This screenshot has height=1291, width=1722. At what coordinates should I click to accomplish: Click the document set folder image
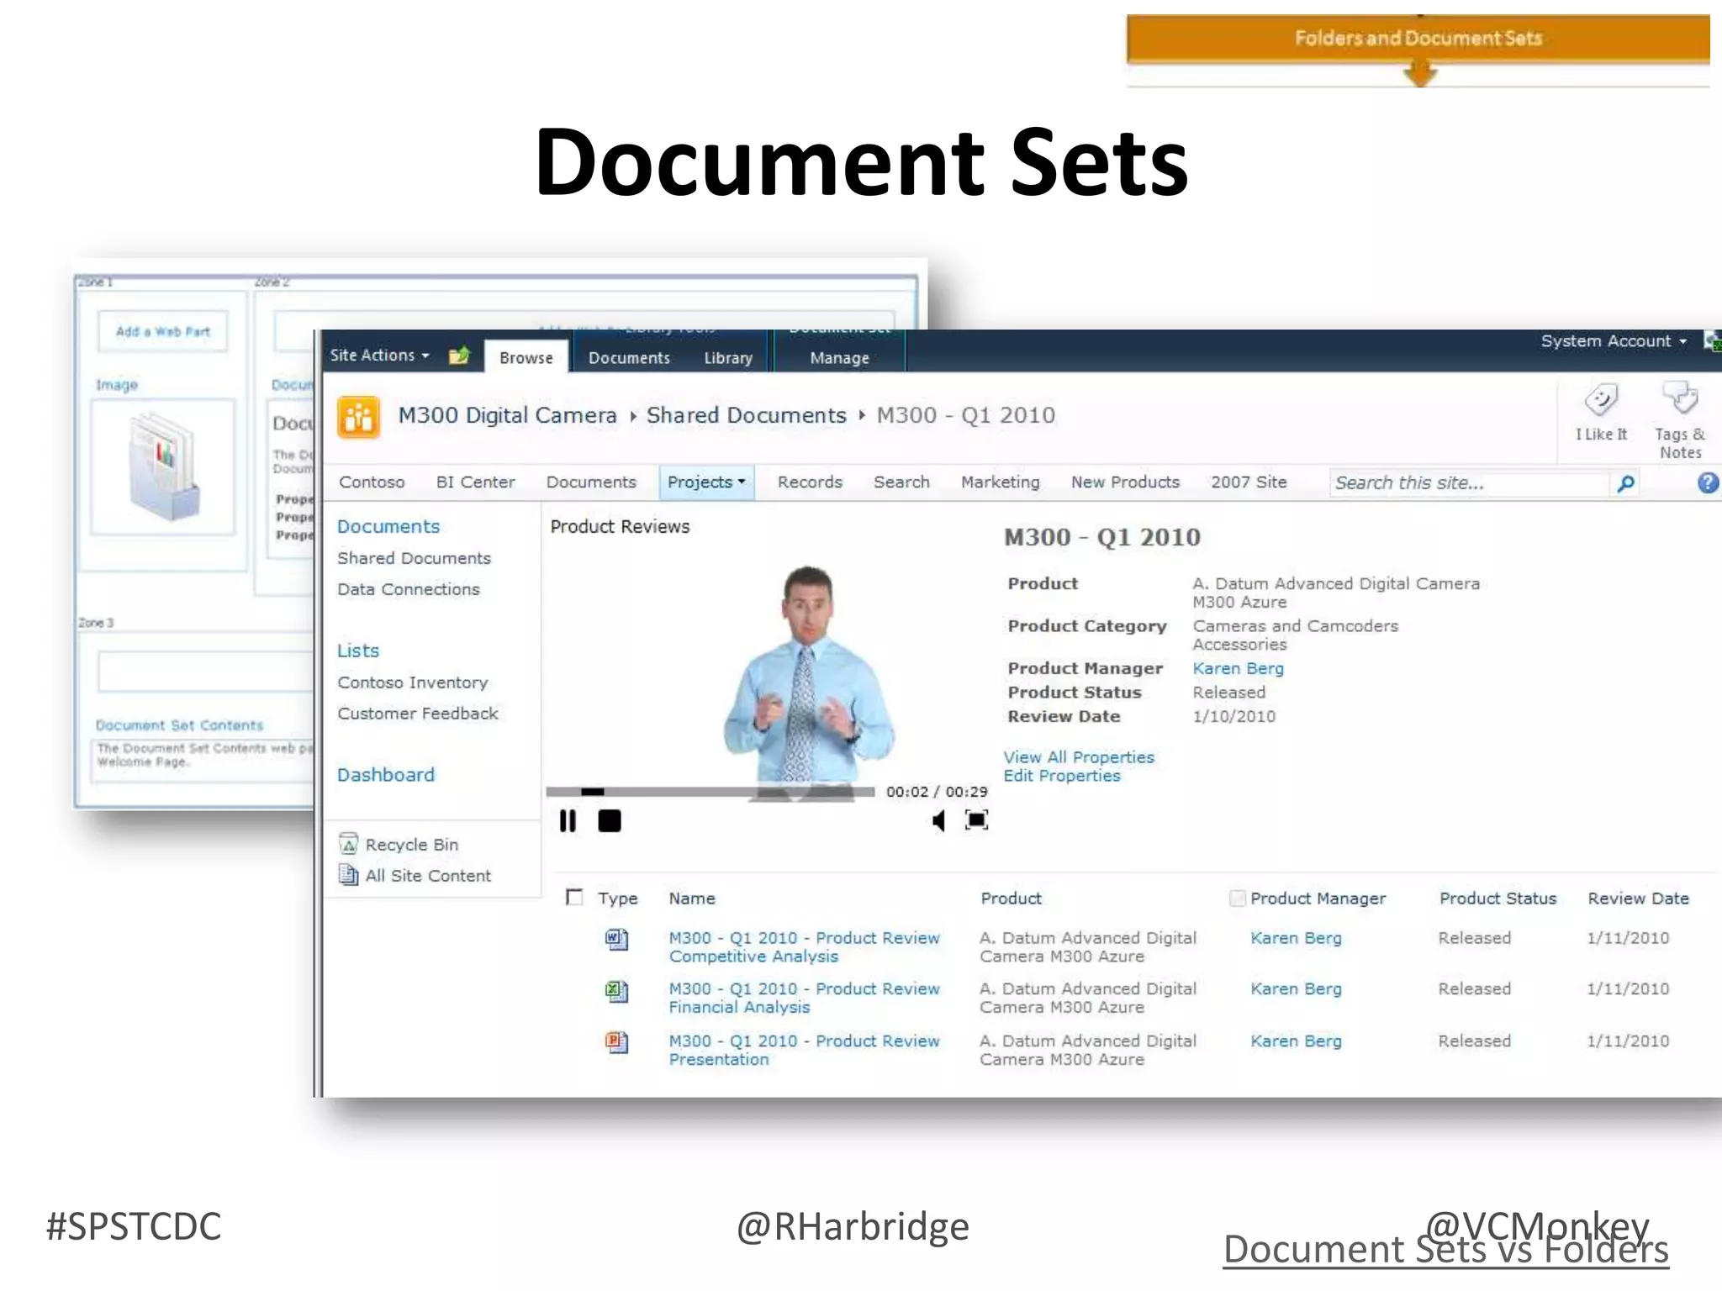(164, 466)
